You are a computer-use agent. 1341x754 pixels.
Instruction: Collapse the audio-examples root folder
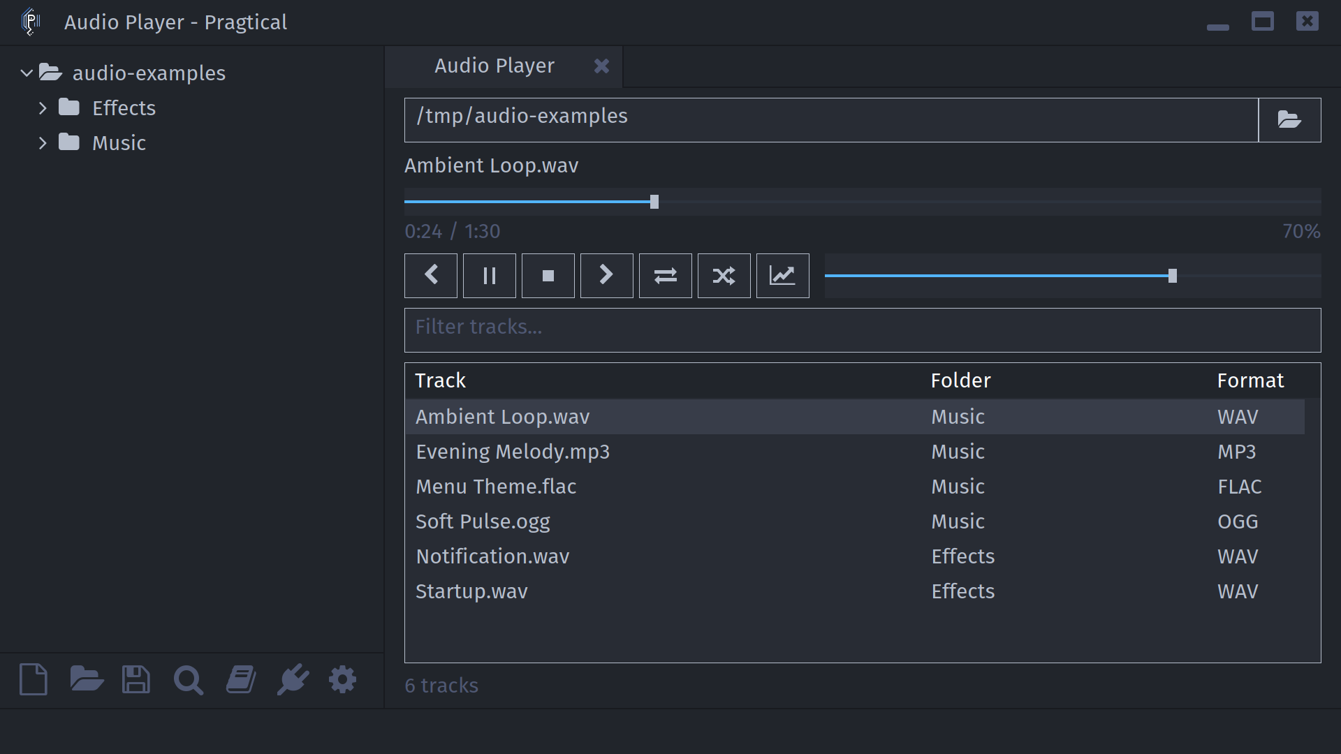(27, 73)
